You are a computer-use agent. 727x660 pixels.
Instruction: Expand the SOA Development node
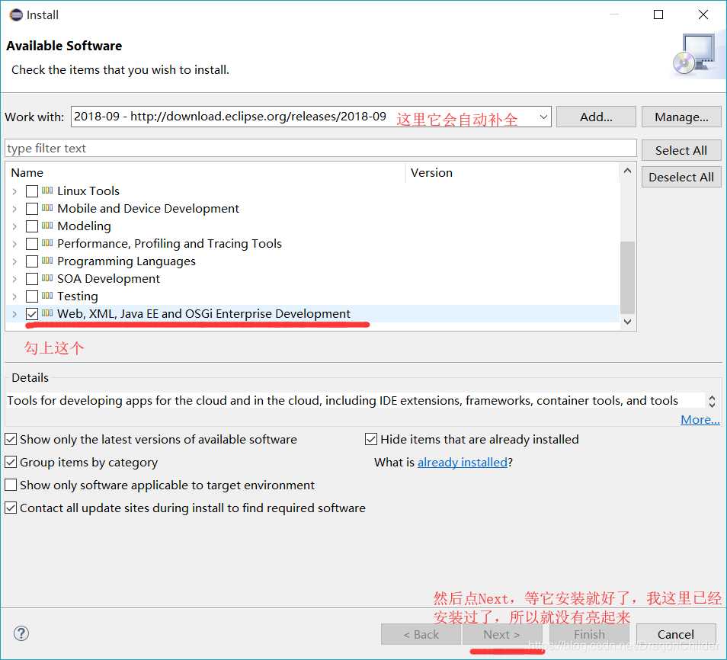[14, 279]
